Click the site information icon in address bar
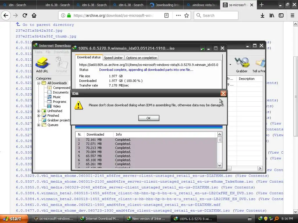Image resolution: width=298 pixels, height=223 pixels. [63, 16]
